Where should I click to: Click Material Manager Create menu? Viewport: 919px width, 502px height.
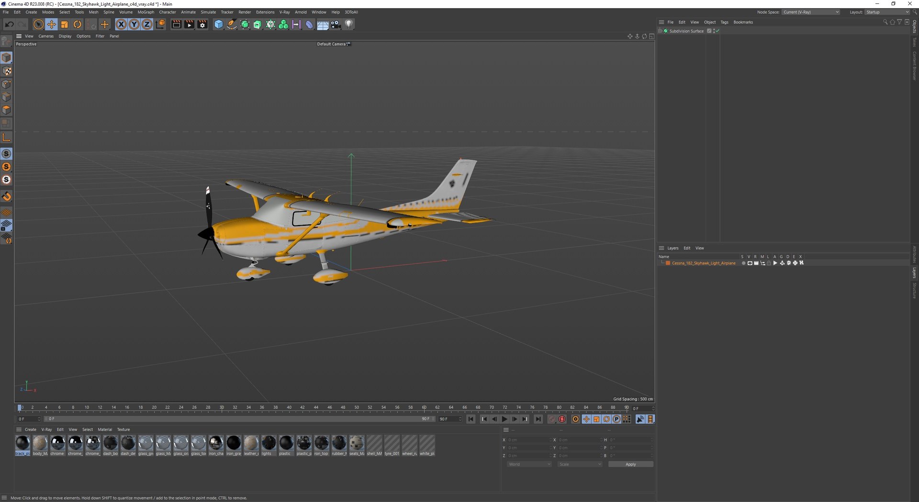[x=31, y=429]
